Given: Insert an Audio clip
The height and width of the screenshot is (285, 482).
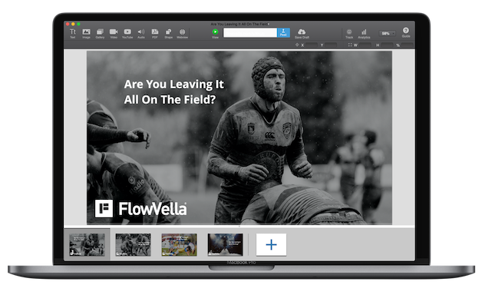Looking at the screenshot, I should 141,33.
